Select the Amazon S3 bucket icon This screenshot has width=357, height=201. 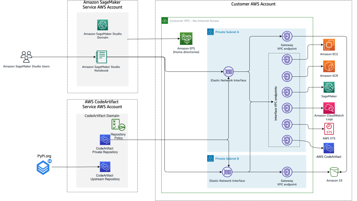click(x=334, y=172)
